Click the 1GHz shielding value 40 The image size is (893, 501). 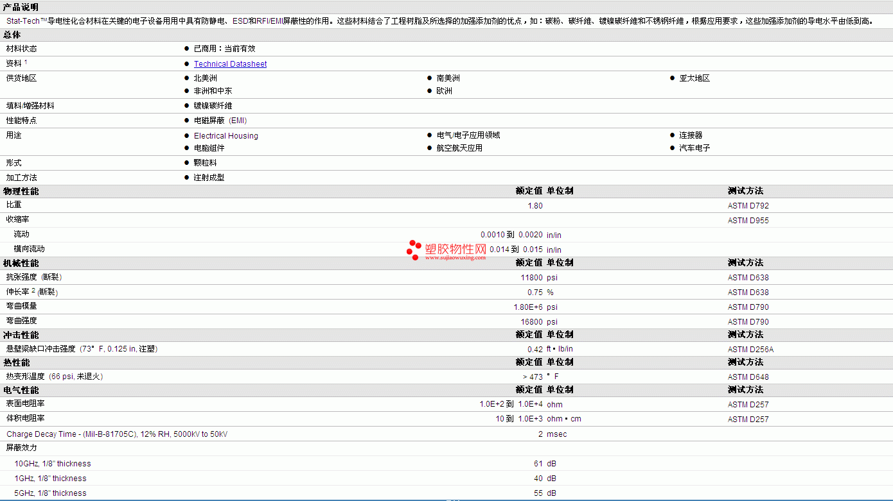[x=538, y=479]
